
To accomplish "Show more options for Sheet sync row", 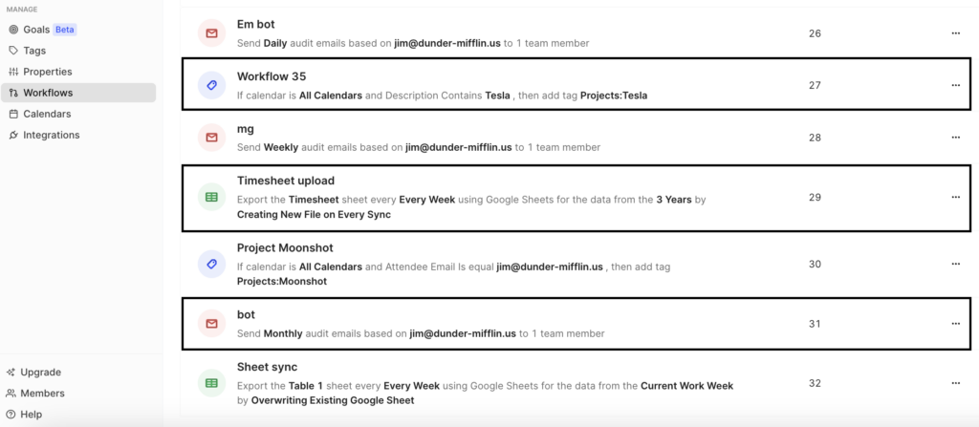I will (x=955, y=383).
